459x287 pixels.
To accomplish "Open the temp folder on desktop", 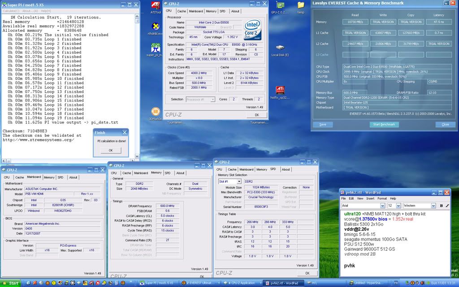I will point(301,8).
